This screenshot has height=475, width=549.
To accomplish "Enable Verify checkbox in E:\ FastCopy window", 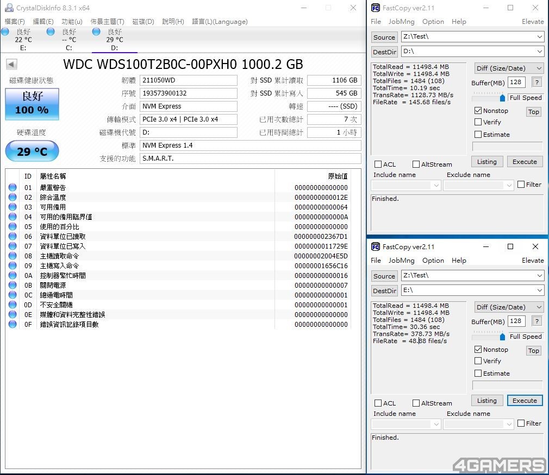I will click(x=478, y=360).
